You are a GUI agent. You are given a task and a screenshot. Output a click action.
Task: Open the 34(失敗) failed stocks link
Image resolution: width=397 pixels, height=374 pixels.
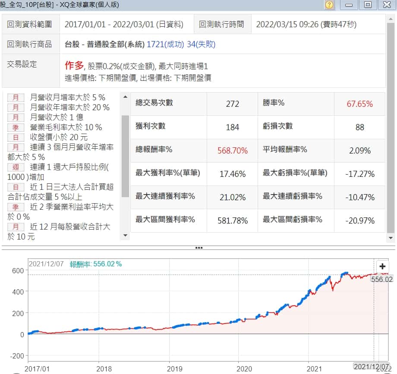click(x=201, y=44)
